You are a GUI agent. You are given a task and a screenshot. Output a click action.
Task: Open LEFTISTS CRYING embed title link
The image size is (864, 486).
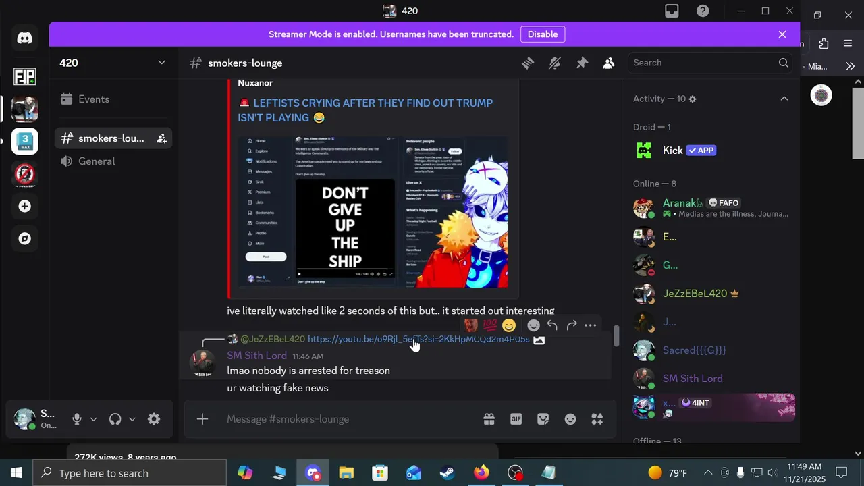pos(365,110)
